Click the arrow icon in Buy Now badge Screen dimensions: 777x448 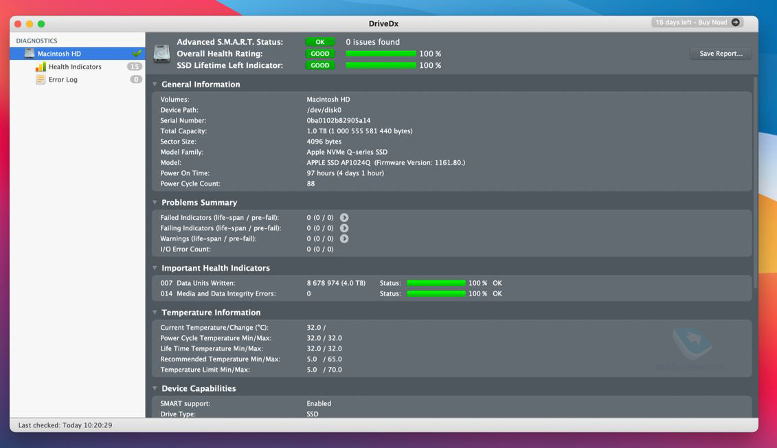point(735,22)
